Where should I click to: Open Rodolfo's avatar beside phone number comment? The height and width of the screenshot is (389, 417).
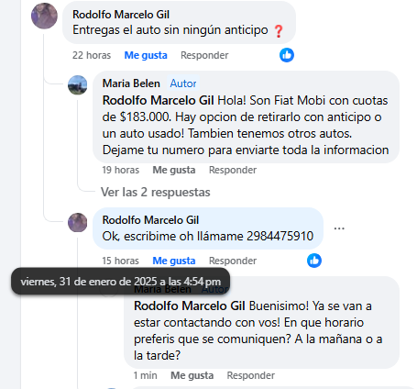pos(77,223)
